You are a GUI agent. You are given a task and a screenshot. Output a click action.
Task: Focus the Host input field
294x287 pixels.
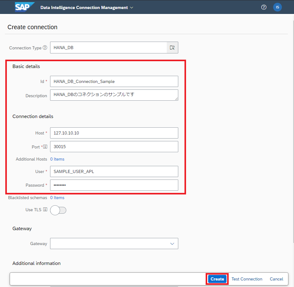[114, 133]
